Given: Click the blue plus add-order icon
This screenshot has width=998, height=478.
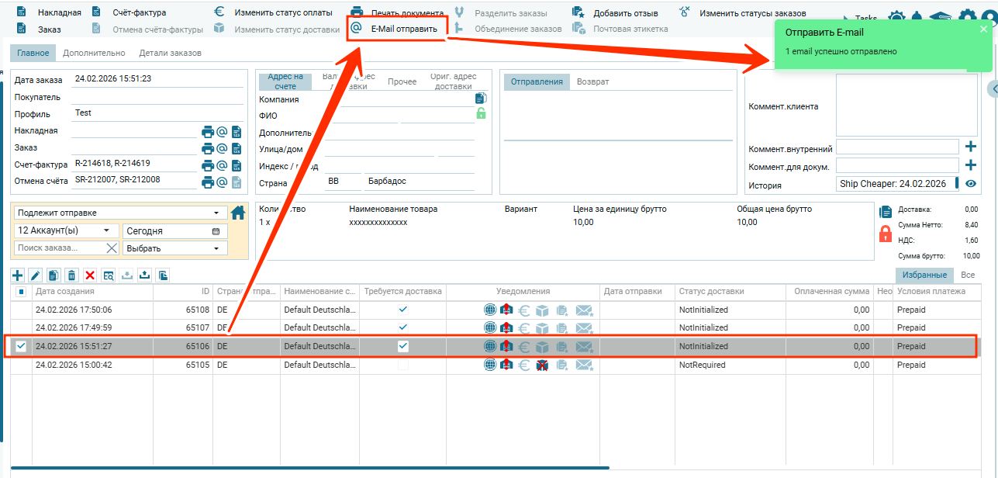Looking at the screenshot, I should coord(18,275).
